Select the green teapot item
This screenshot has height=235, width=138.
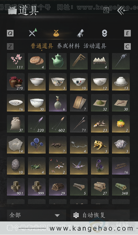[x=58, y=61]
